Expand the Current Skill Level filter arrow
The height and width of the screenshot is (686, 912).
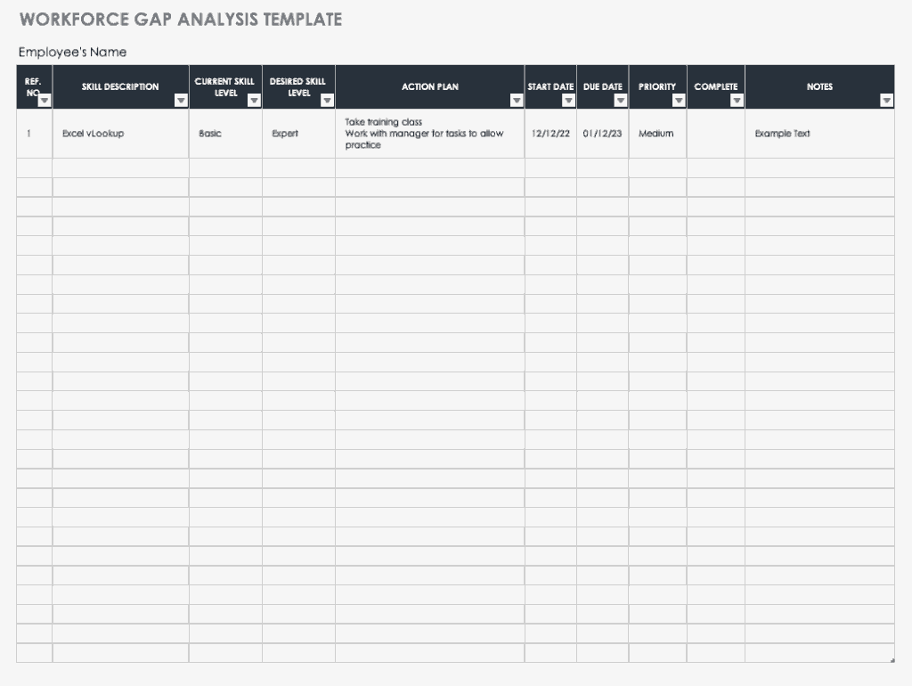(254, 101)
